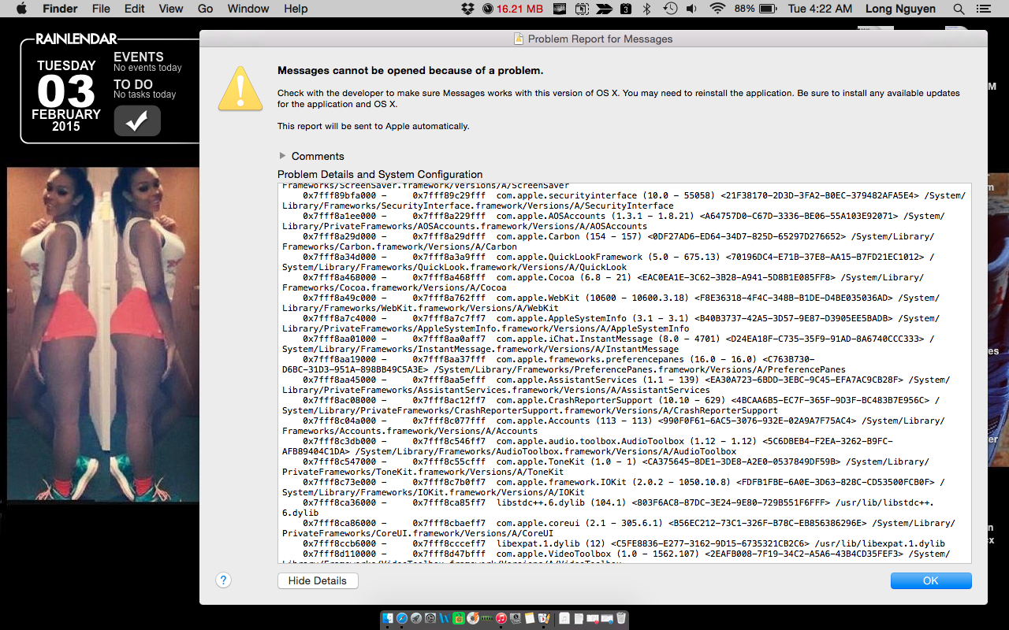The width and height of the screenshot is (1009, 630).
Task: Click 'Problem Details and System Configuration' label
Action: click(x=380, y=174)
